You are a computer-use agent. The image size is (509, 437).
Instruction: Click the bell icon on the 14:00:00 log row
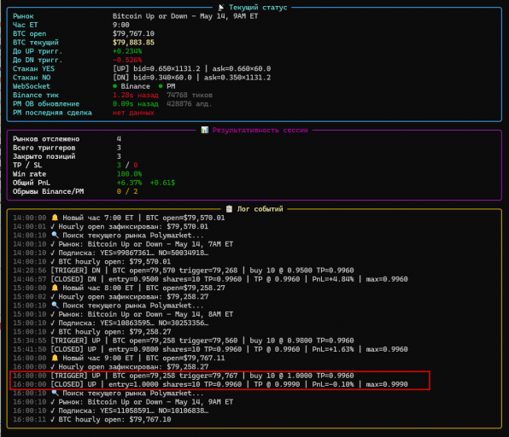[55, 218]
